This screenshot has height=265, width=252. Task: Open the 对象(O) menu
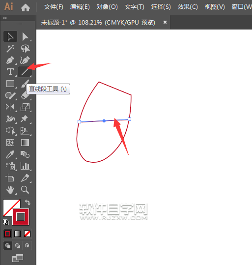(x=107, y=7)
